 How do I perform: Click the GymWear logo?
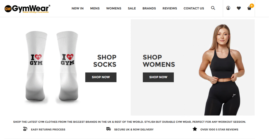point(27,9)
